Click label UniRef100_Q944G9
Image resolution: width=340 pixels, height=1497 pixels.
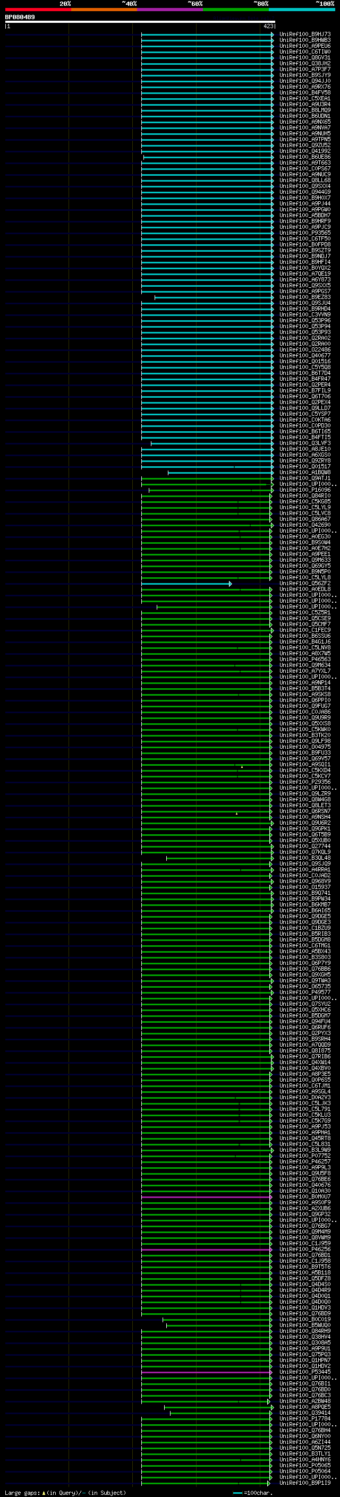tap(304, 192)
